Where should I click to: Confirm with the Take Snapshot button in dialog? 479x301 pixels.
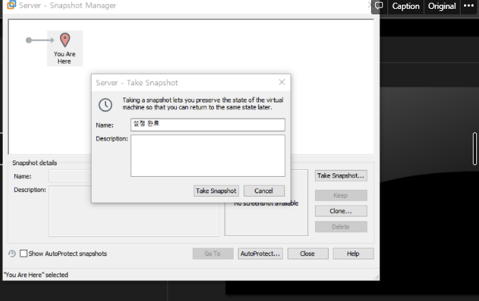point(216,191)
